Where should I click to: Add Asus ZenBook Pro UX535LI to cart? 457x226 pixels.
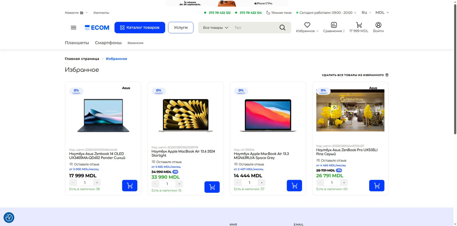pos(377,186)
